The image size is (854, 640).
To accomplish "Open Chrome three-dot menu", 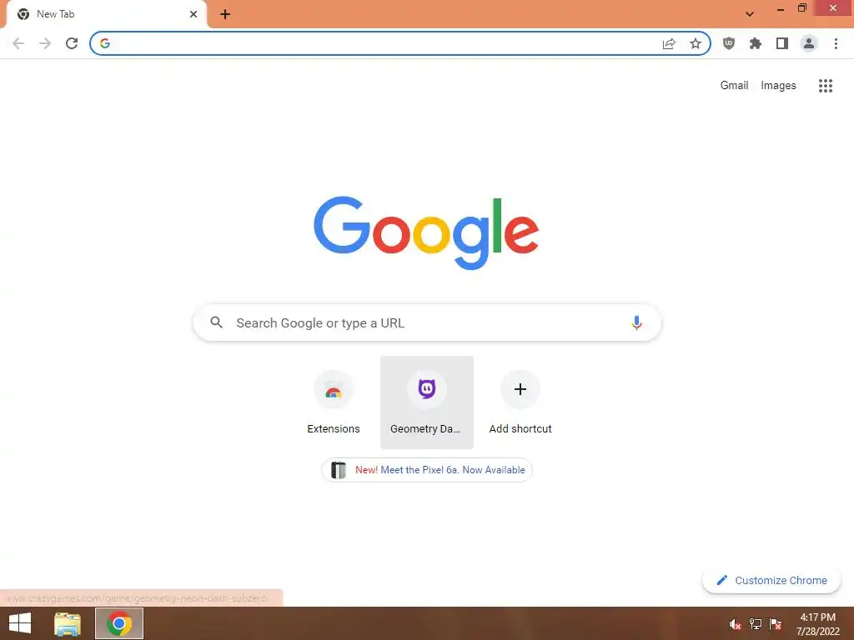I will (x=836, y=43).
